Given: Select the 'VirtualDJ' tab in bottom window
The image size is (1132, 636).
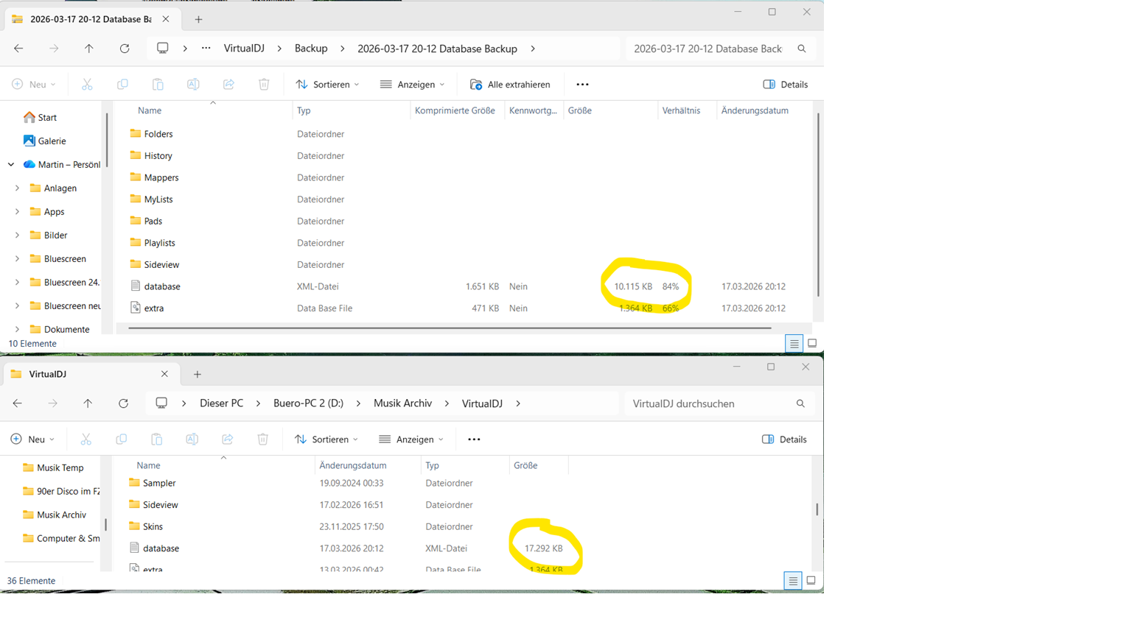Looking at the screenshot, I should click(x=81, y=375).
